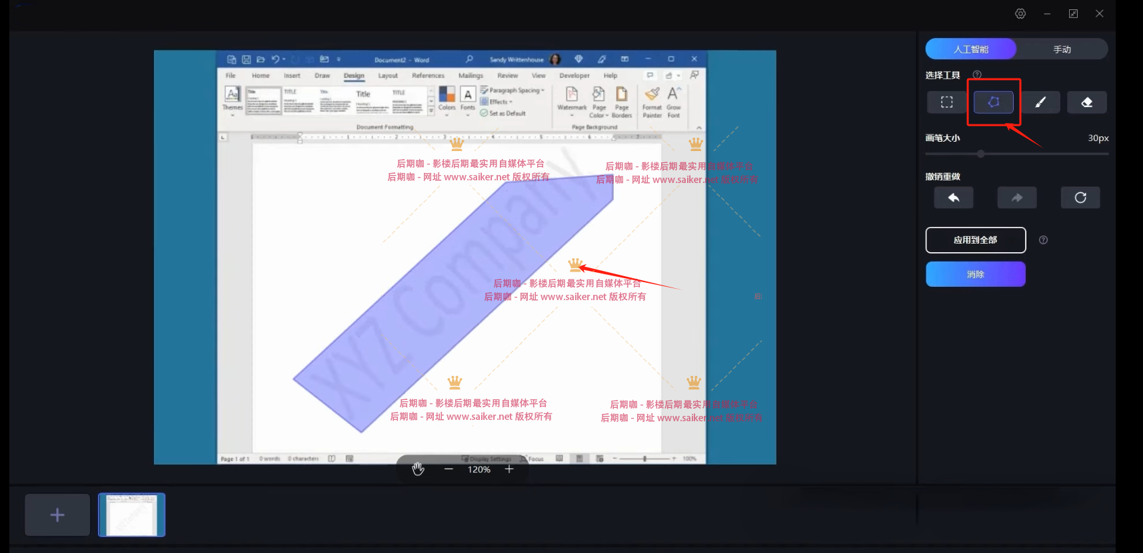The width and height of the screenshot is (1143, 553).
Task: Click the 消除 button
Action: point(976,274)
